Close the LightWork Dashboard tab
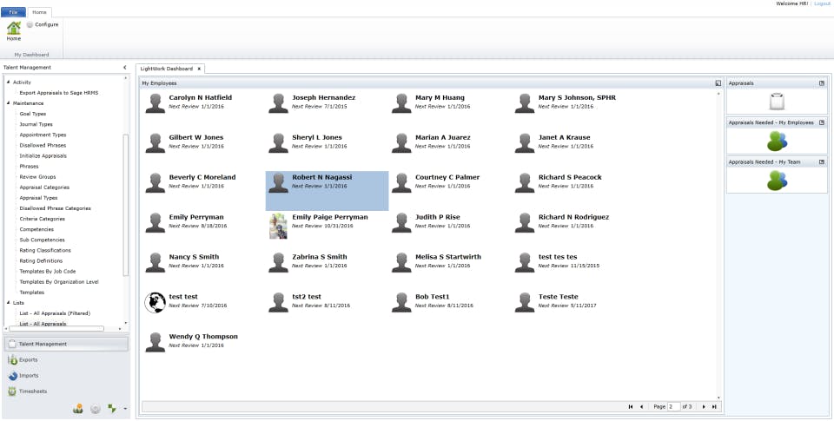834x421 pixels. click(x=199, y=69)
